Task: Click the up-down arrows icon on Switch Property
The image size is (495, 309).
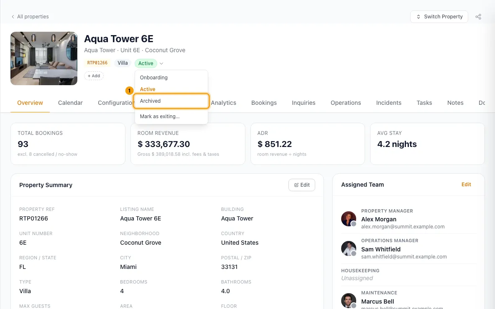Action: (x=418, y=17)
